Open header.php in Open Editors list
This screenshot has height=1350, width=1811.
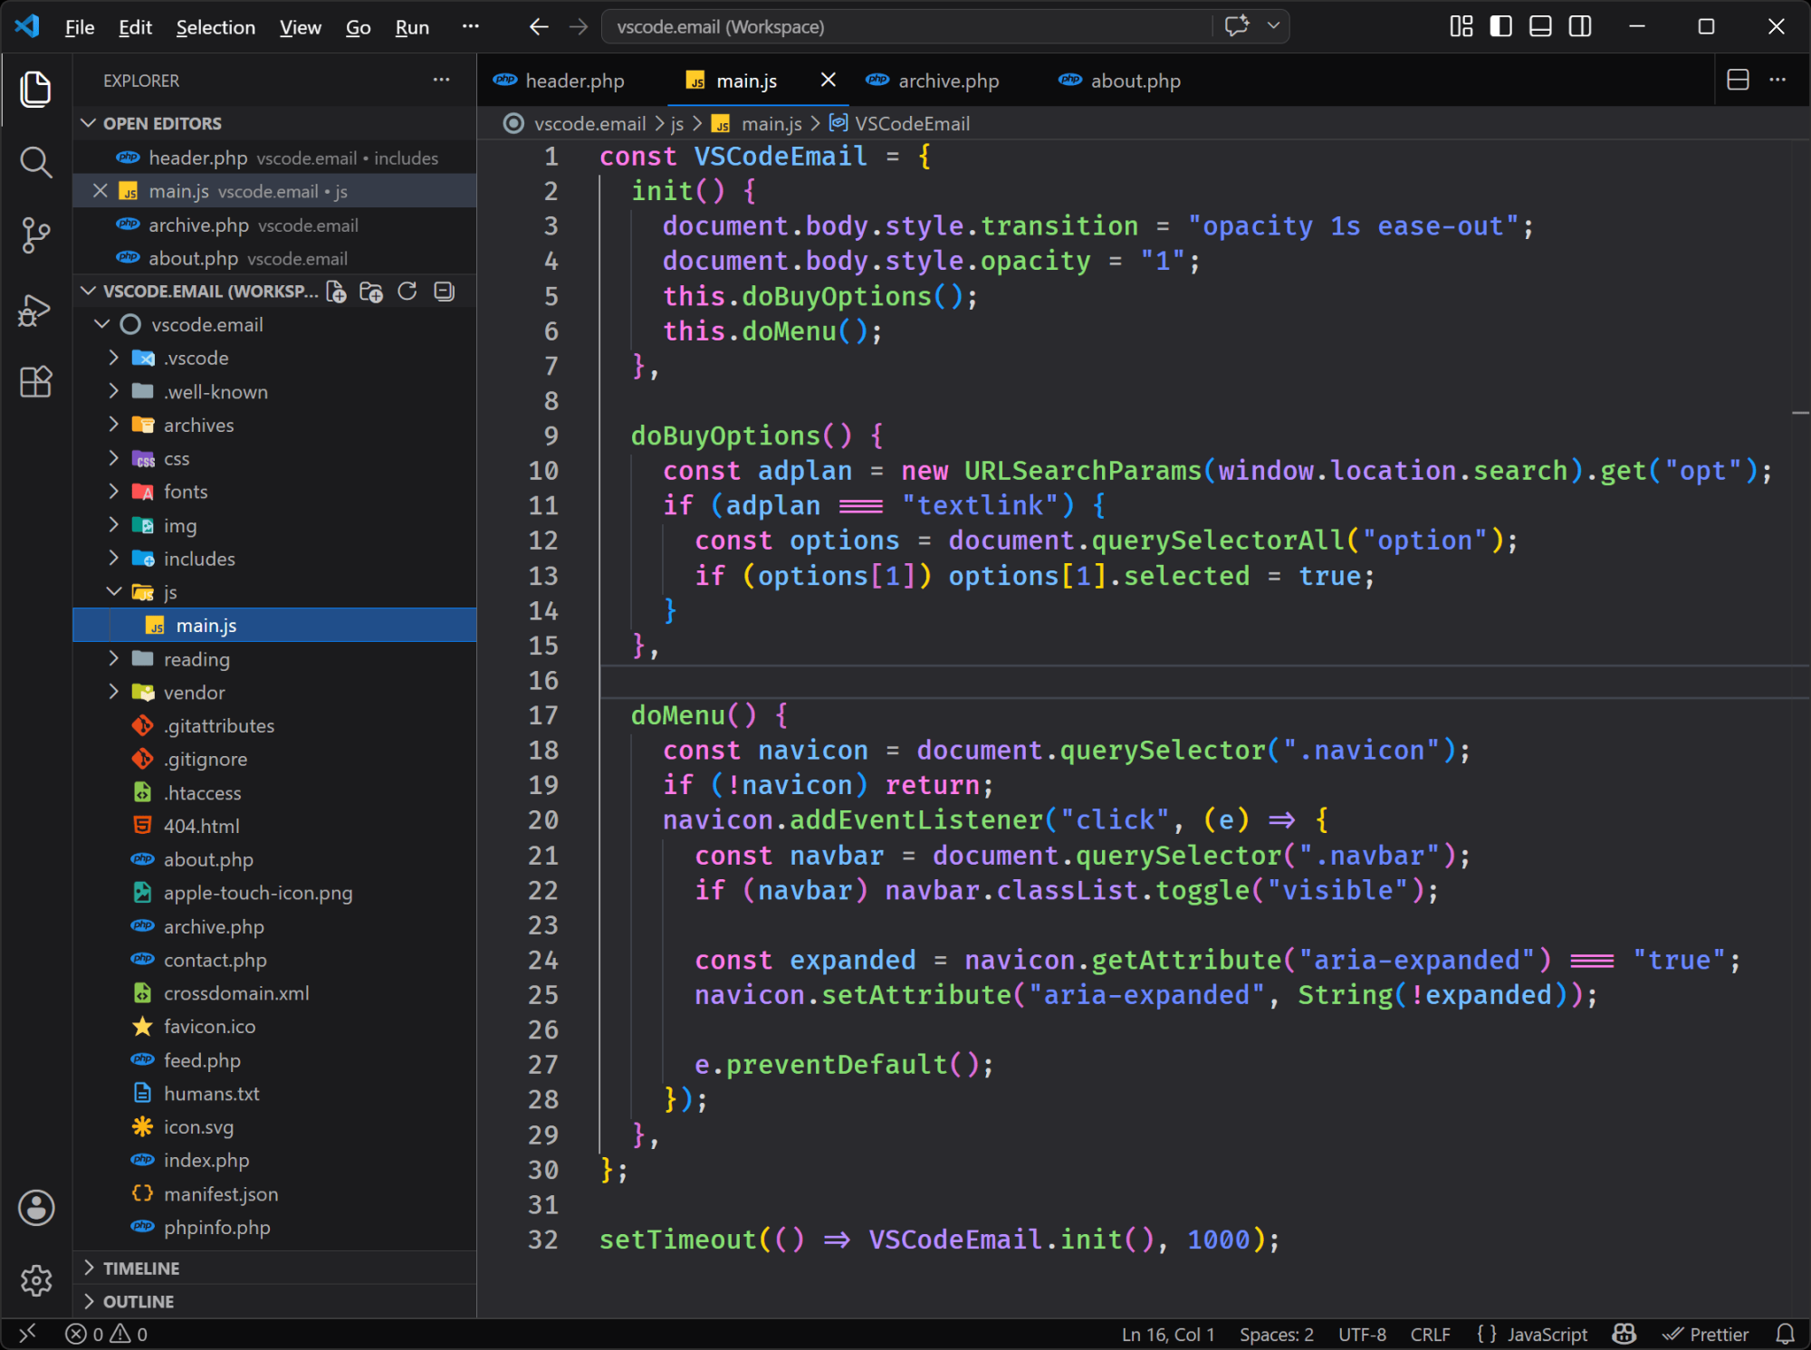274,158
